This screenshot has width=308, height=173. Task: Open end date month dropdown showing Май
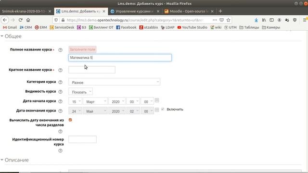pyautogui.click(x=95, y=111)
